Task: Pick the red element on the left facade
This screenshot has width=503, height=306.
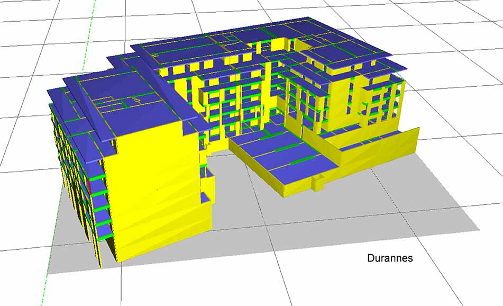Action: coord(89,186)
